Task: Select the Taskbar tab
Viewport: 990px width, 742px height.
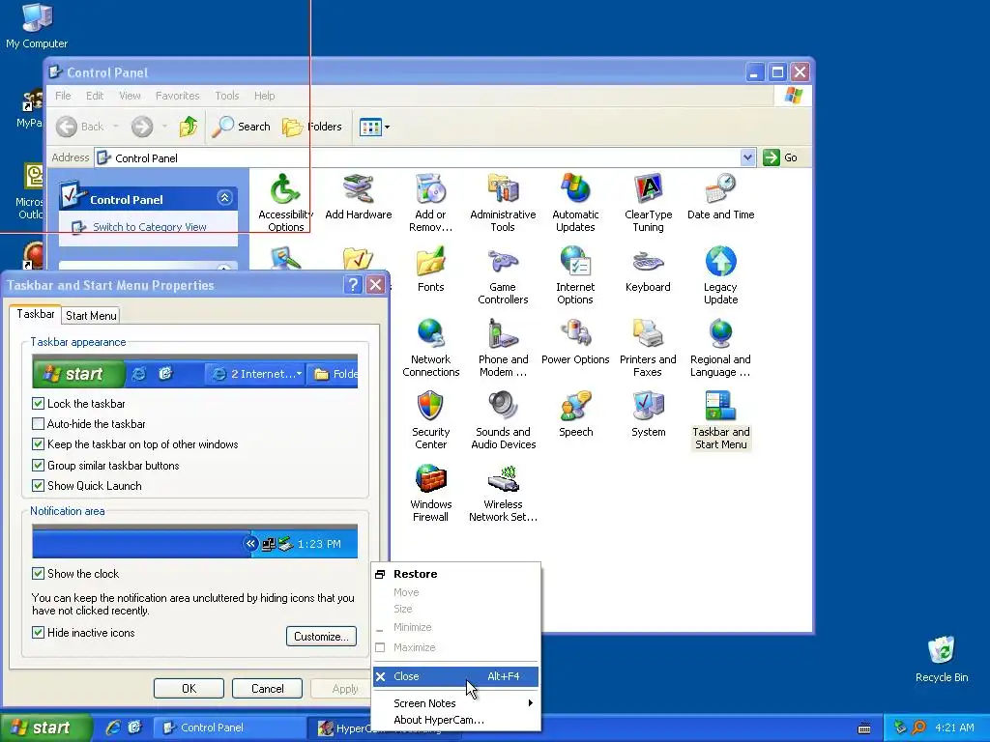Action: tap(36, 314)
